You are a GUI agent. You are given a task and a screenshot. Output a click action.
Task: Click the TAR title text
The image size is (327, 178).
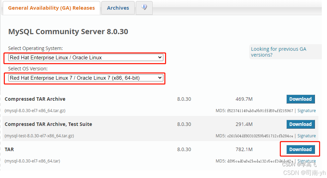[x=9, y=149]
